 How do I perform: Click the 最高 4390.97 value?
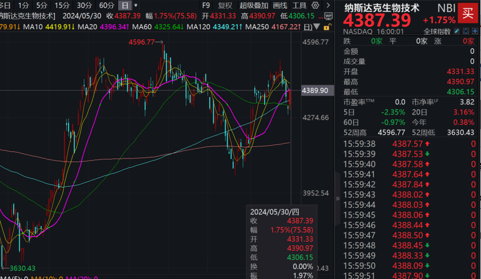[x=461, y=82]
